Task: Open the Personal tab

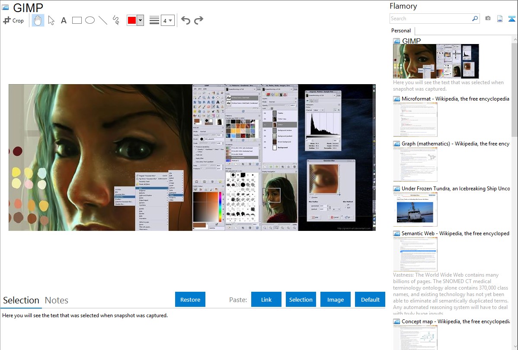Action: [401, 31]
